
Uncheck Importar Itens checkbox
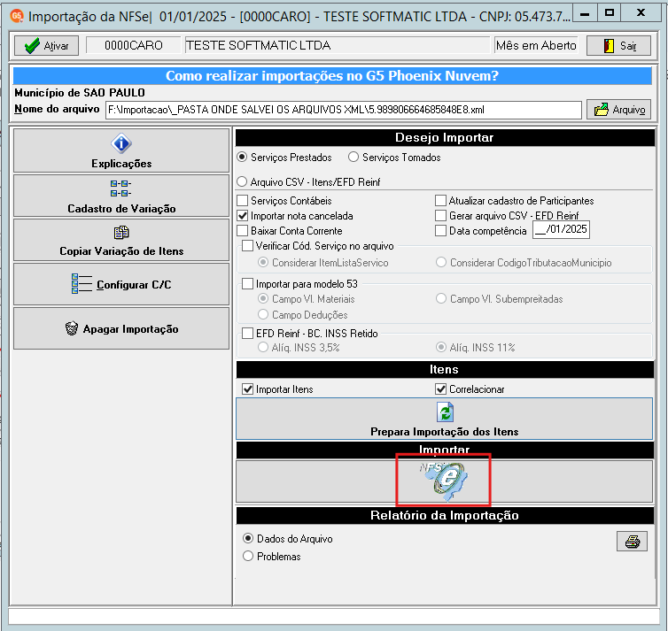click(x=247, y=389)
